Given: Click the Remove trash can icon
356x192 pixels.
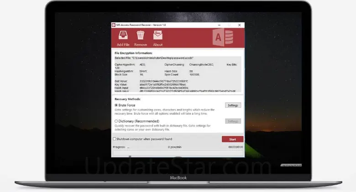Looking at the screenshot, I should (x=140, y=35).
